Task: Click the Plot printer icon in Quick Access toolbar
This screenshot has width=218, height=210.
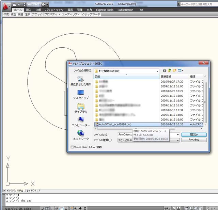Action: (x=43, y=5)
